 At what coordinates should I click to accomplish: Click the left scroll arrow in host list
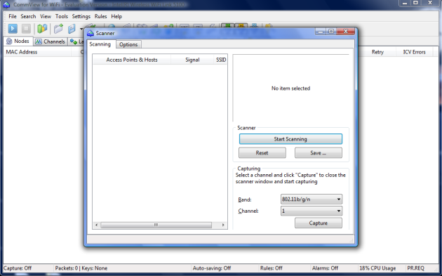(x=96, y=225)
